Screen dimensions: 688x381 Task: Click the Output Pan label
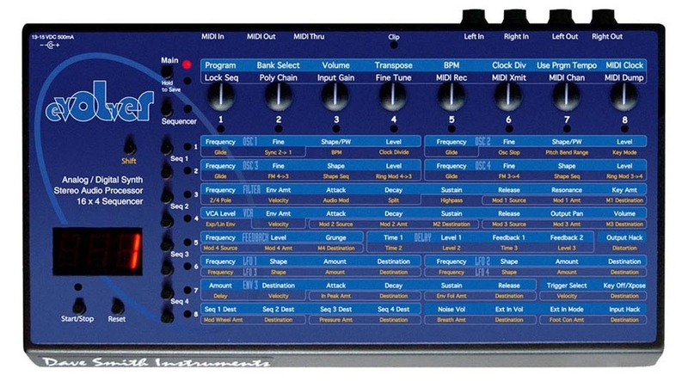[x=567, y=214]
